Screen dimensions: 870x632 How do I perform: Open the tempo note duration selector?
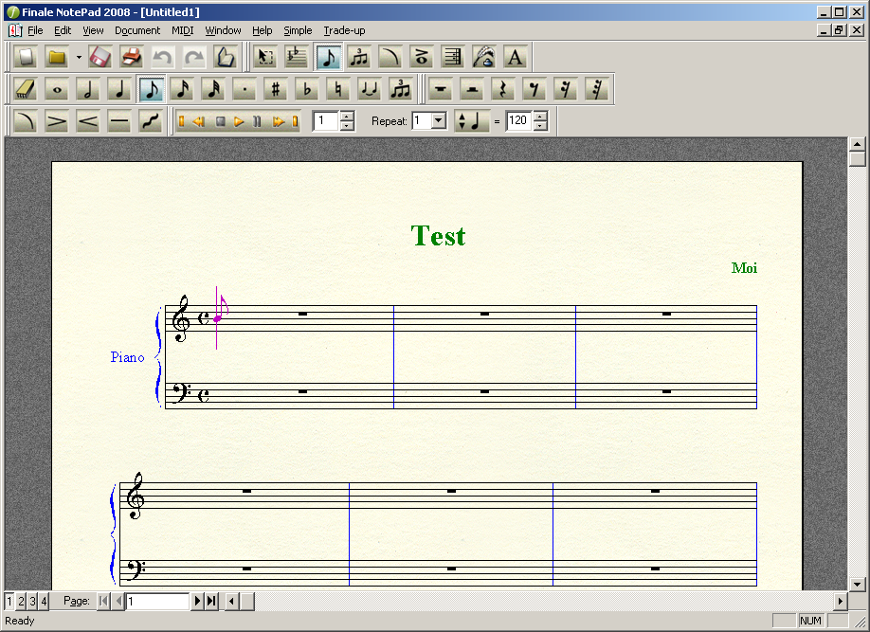click(x=471, y=121)
